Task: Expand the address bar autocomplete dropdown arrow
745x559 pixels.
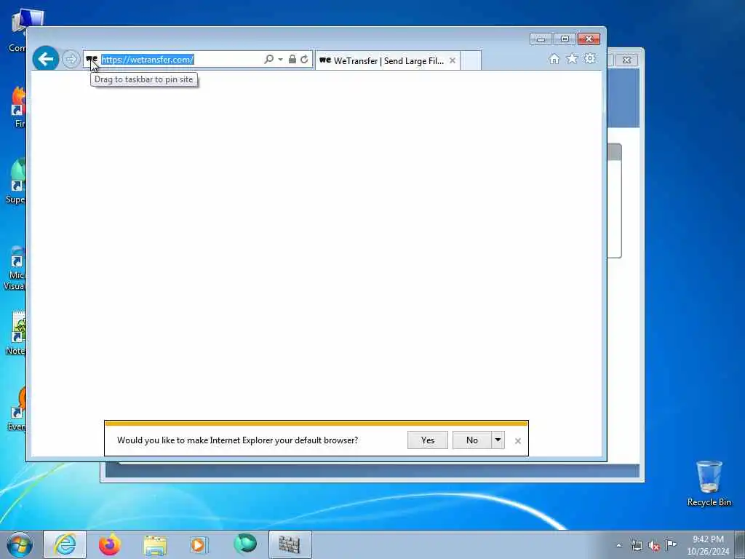Action: (x=280, y=60)
